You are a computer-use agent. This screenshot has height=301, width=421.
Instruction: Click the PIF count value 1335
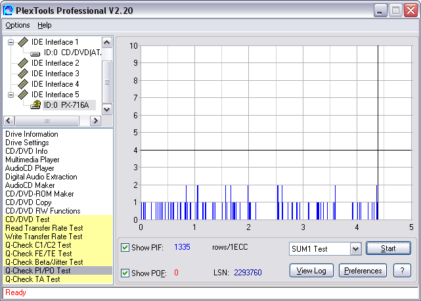[182, 247]
